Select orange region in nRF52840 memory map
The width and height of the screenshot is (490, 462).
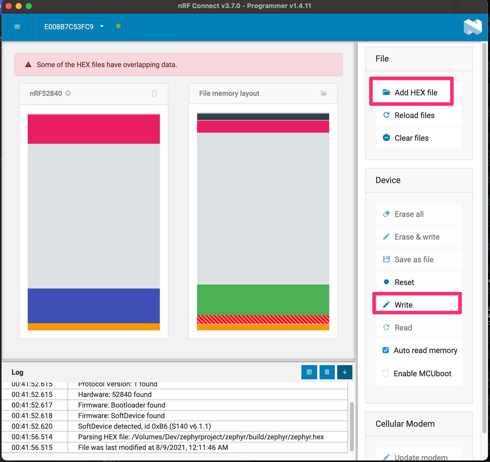94,327
